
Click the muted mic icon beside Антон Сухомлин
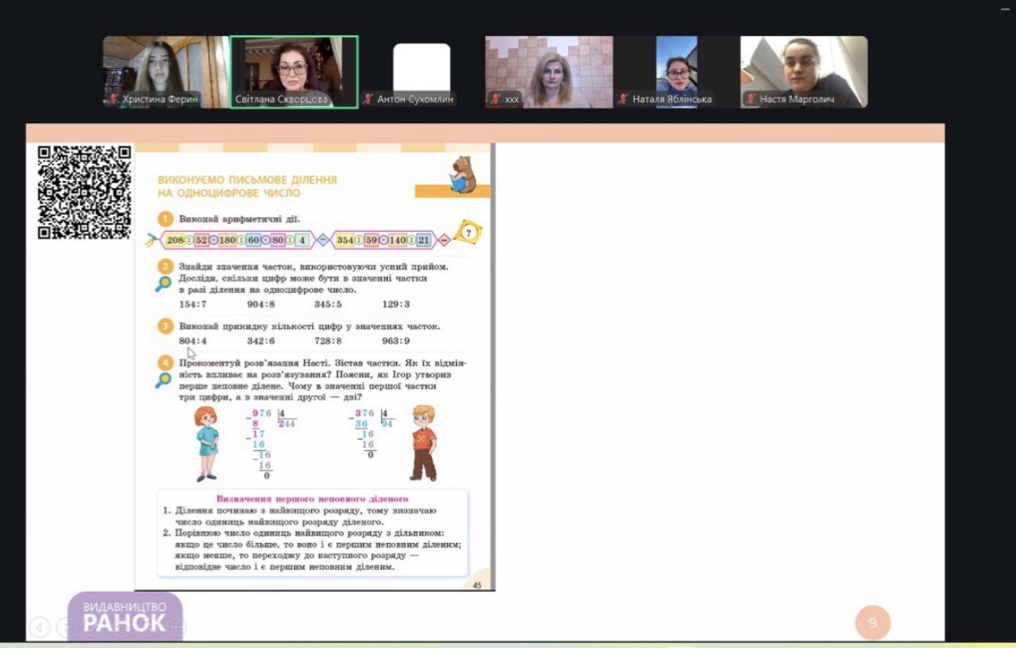368,99
